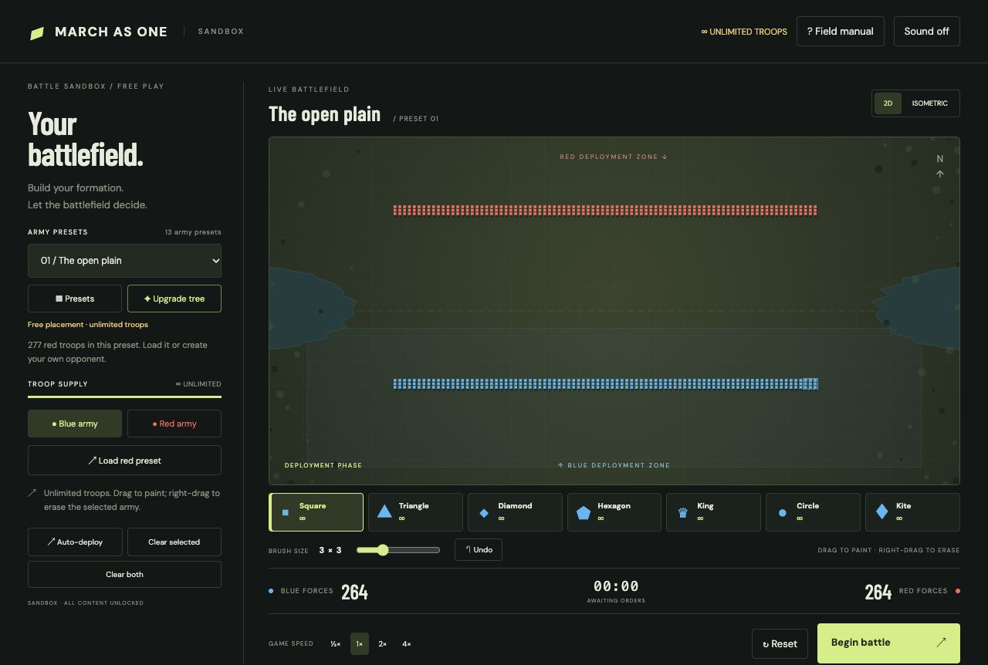988x665 pixels.
Task: Click the Sandbox label beside the title
Action: tap(221, 32)
